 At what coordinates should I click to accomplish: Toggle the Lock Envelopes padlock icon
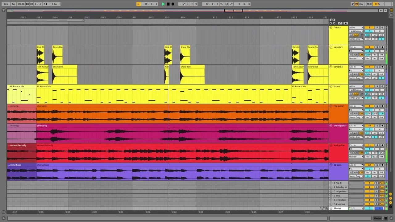coord(346,23)
